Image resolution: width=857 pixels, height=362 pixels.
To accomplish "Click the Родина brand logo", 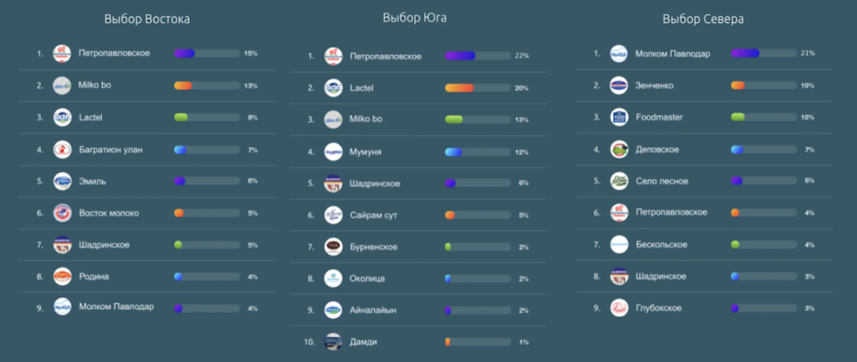I will (x=62, y=276).
